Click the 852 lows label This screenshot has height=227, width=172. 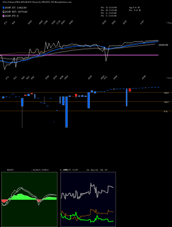[15, 78]
